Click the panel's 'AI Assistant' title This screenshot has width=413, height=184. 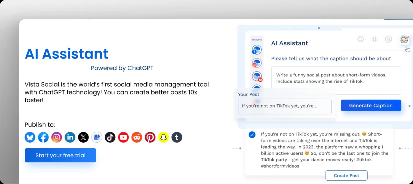290,43
